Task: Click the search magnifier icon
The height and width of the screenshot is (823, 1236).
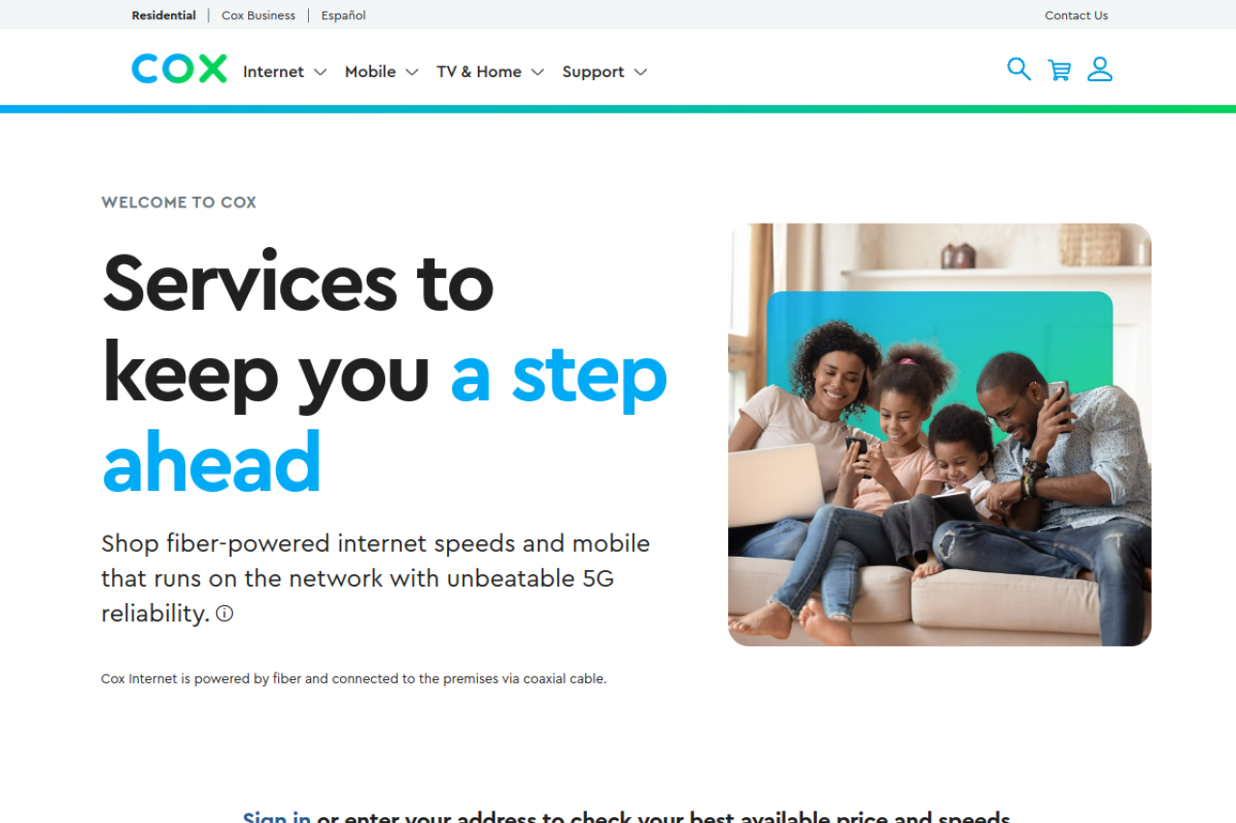Action: (x=1019, y=69)
